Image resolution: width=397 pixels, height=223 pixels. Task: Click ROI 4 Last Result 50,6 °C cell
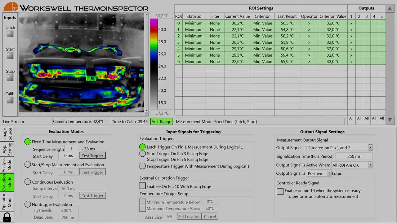point(287,49)
